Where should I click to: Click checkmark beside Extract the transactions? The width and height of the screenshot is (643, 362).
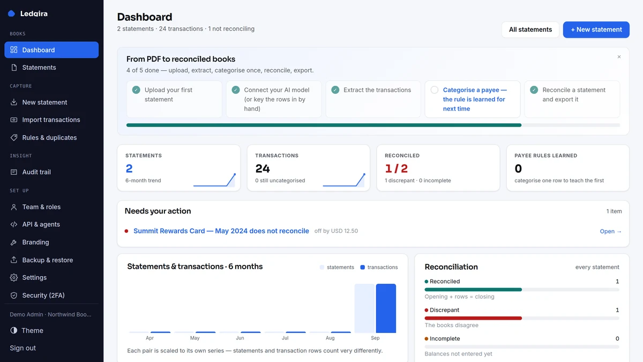click(335, 90)
